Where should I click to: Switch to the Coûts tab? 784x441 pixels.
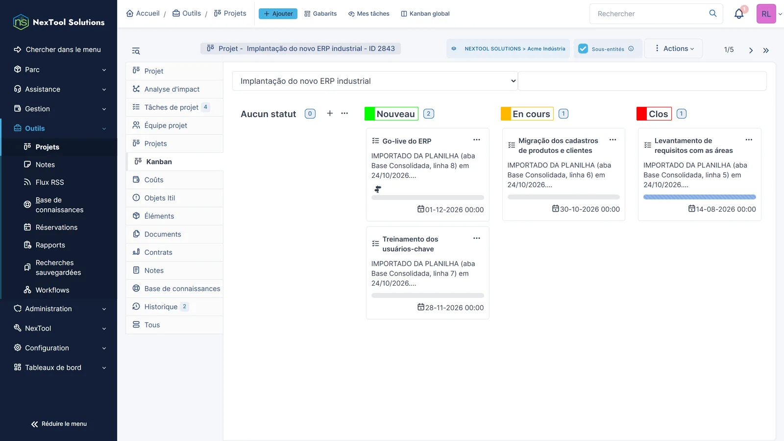click(x=174, y=180)
